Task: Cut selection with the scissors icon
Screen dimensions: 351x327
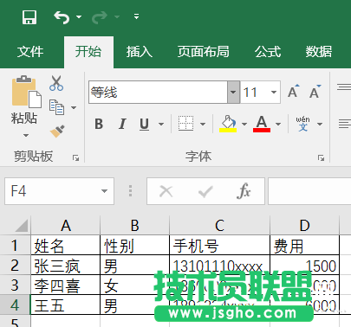Action: click(x=56, y=83)
